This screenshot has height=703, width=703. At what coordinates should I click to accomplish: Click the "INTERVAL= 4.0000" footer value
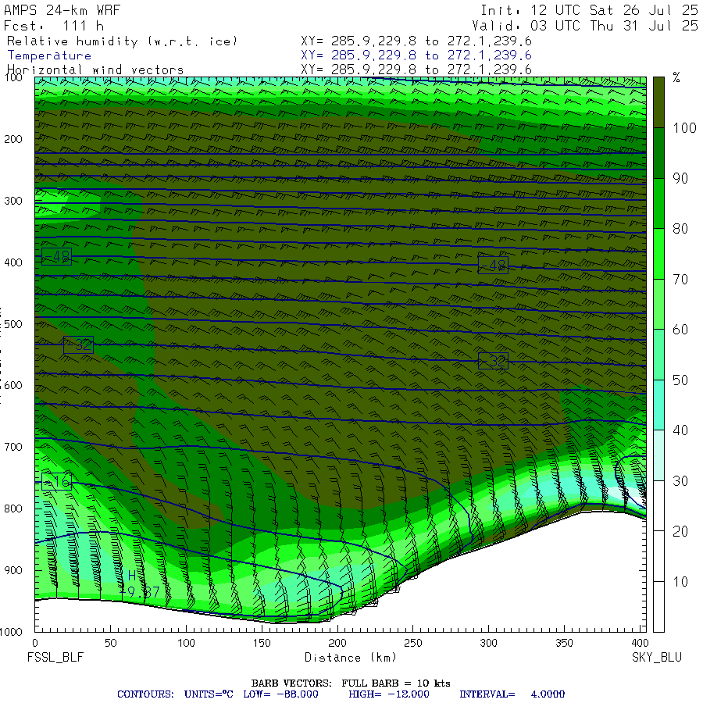coord(512,694)
